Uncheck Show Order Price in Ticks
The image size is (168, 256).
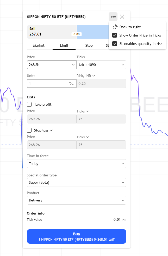point(115,35)
